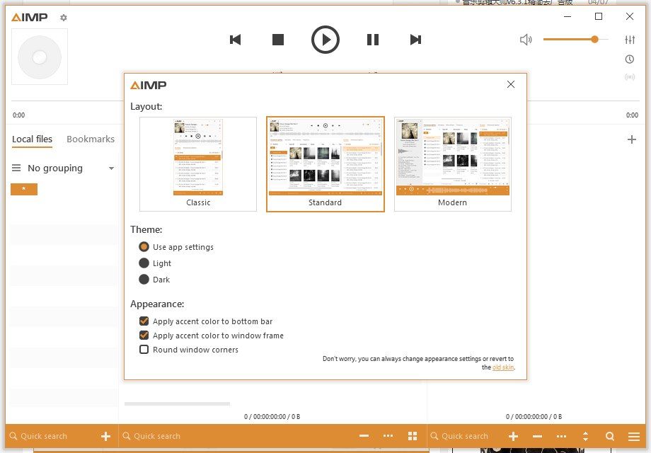Open the equalizer sliders icon
The width and height of the screenshot is (651, 453).
click(630, 40)
